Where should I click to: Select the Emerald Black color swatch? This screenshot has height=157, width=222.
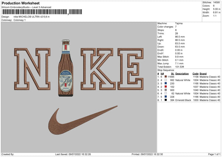(166, 100)
